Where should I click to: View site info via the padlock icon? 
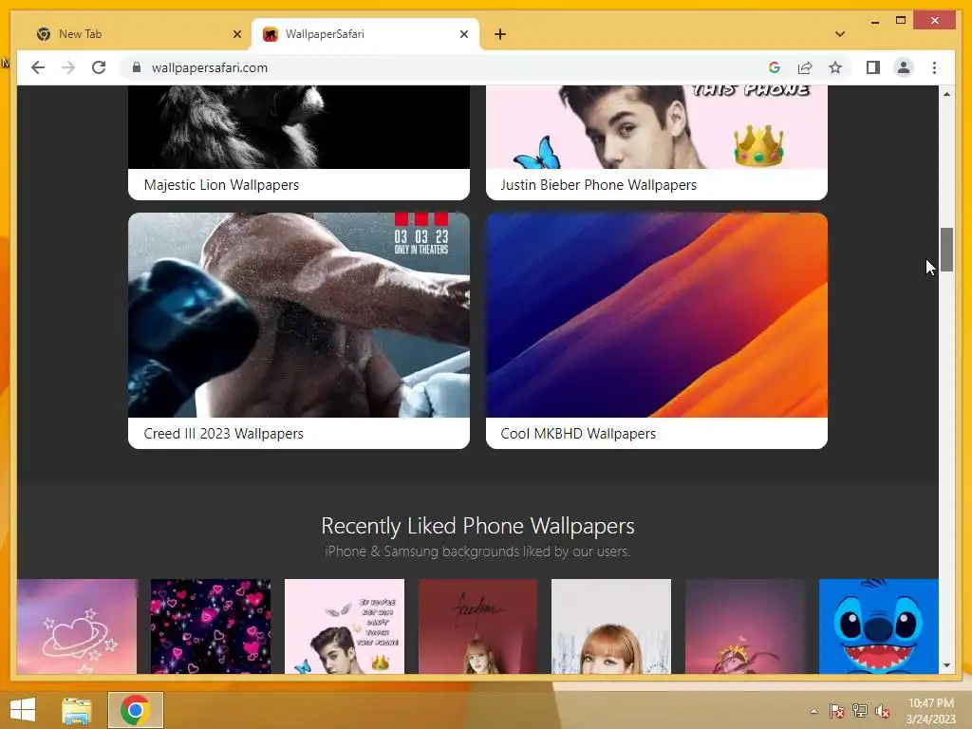(x=137, y=67)
